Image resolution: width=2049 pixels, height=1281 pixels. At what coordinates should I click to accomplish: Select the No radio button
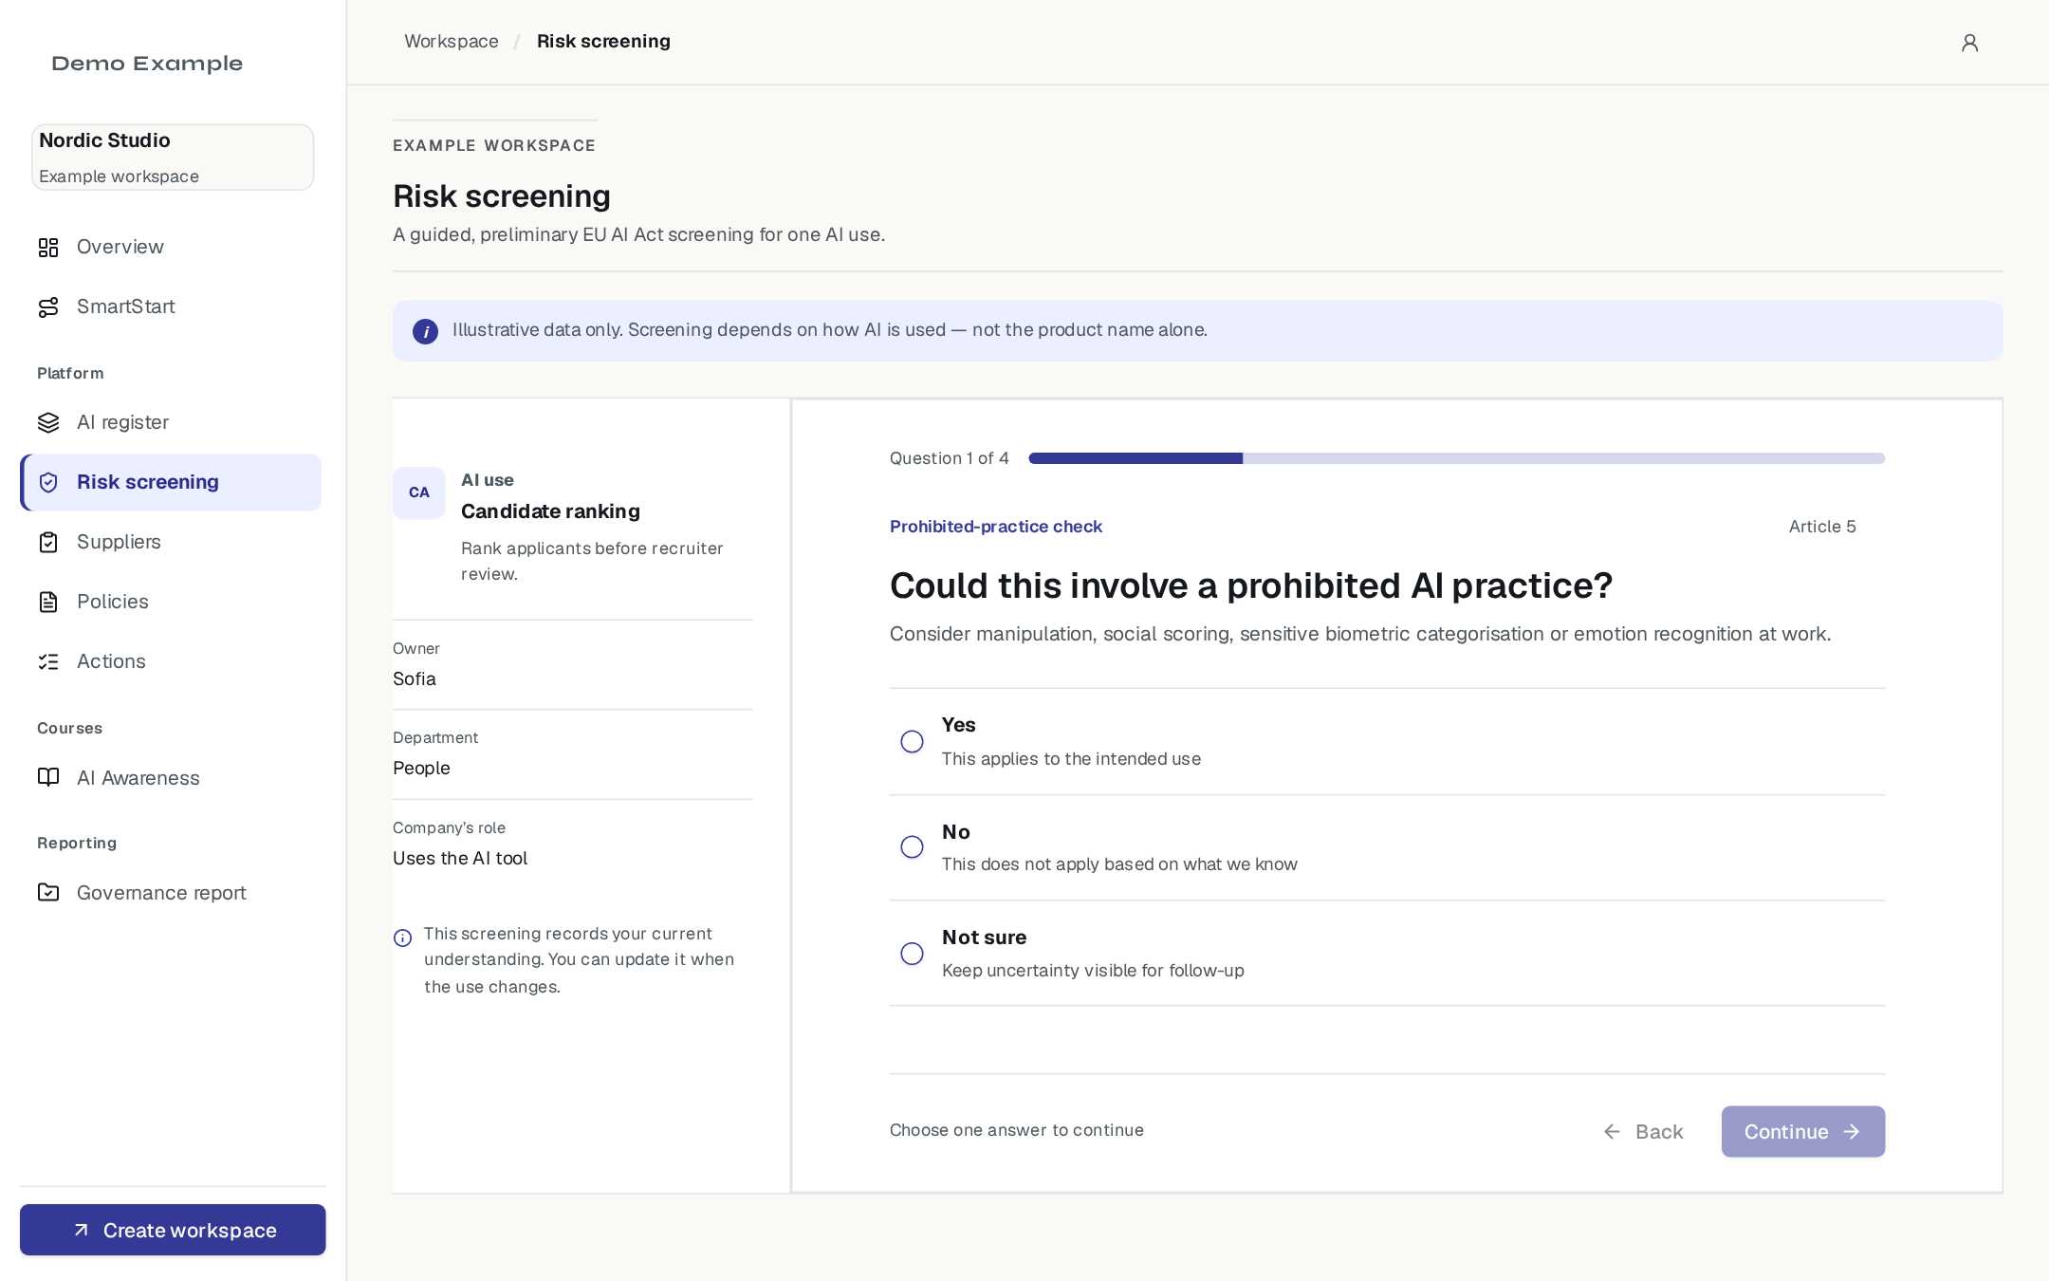coord(912,847)
